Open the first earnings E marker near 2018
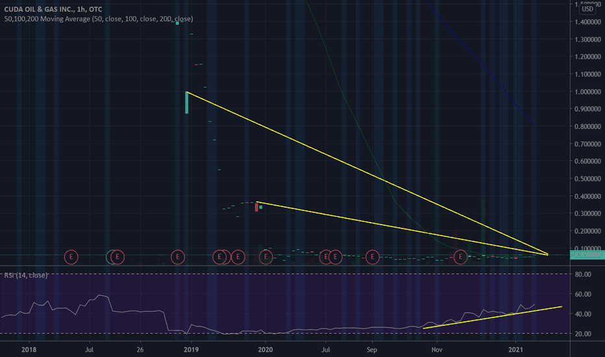This screenshot has height=357, width=605. tap(71, 257)
